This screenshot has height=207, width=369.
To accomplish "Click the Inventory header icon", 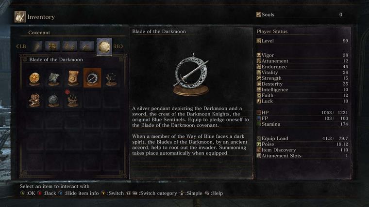I will click(x=20, y=17).
